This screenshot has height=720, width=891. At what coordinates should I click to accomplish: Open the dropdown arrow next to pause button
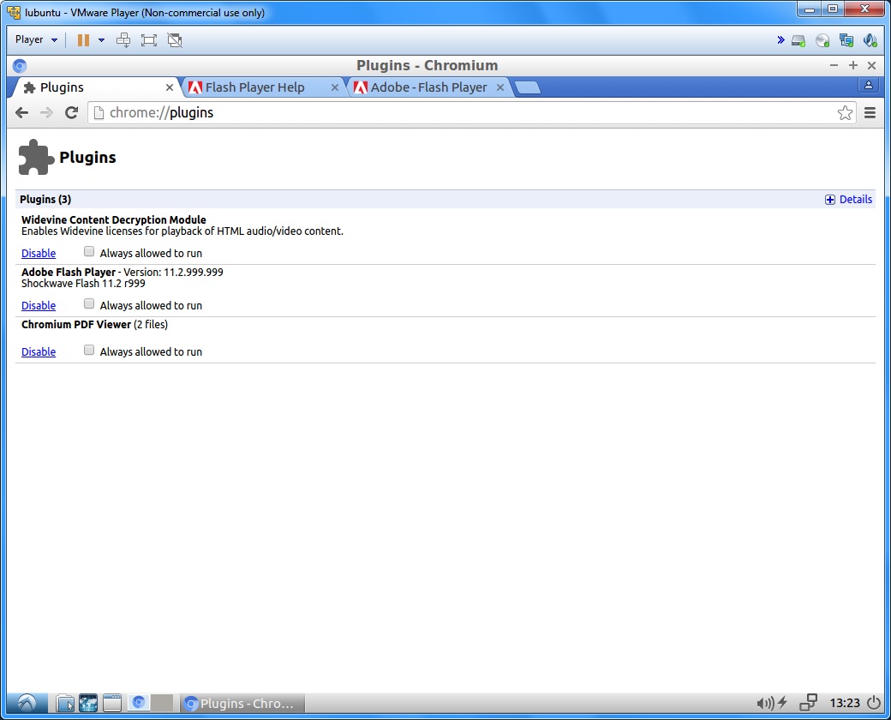point(101,39)
